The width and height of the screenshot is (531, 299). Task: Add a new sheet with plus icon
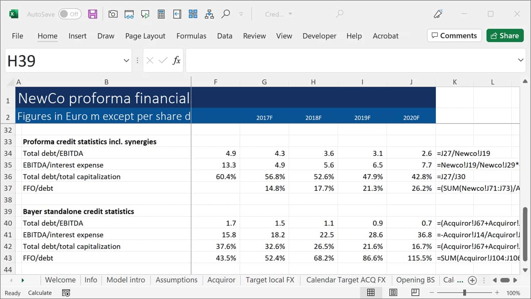pos(472,280)
